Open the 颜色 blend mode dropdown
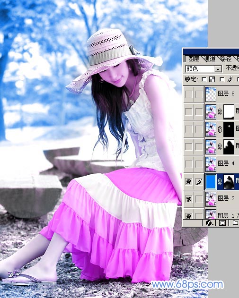Viewport: 239px width, 298px height. (x=204, y=69)
